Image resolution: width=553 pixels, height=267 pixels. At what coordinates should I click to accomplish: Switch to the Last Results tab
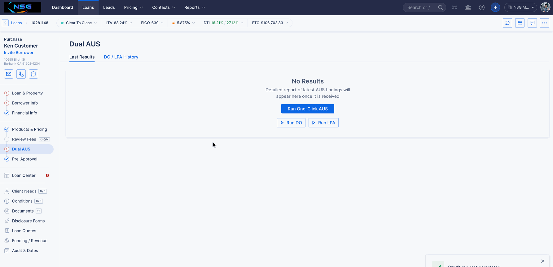(82, 57)
